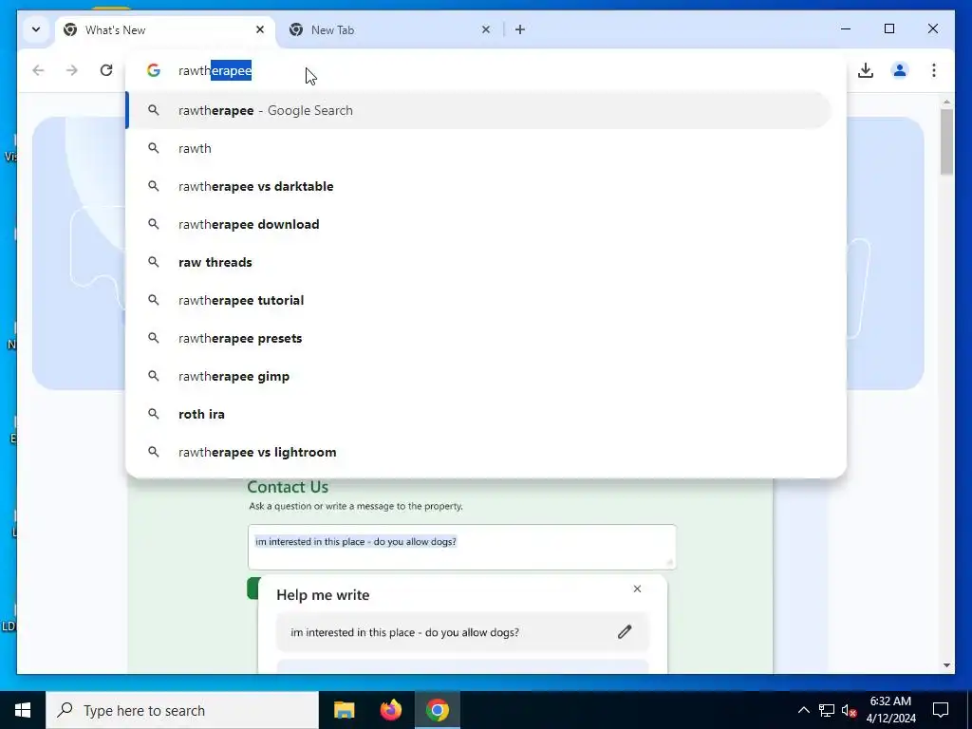Choose the roth ira suggestion

[478, 414]
